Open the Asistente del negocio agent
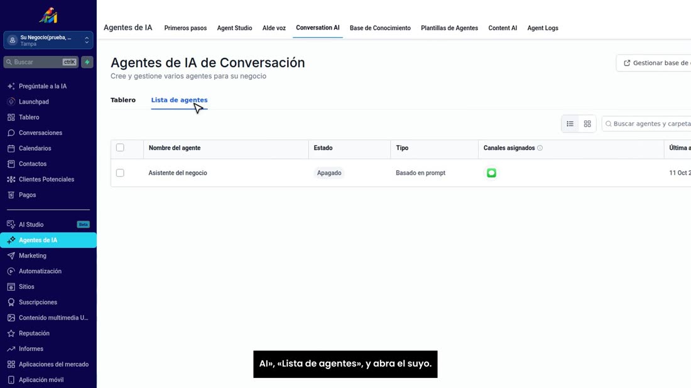691x388 pixels. point(178,173)
